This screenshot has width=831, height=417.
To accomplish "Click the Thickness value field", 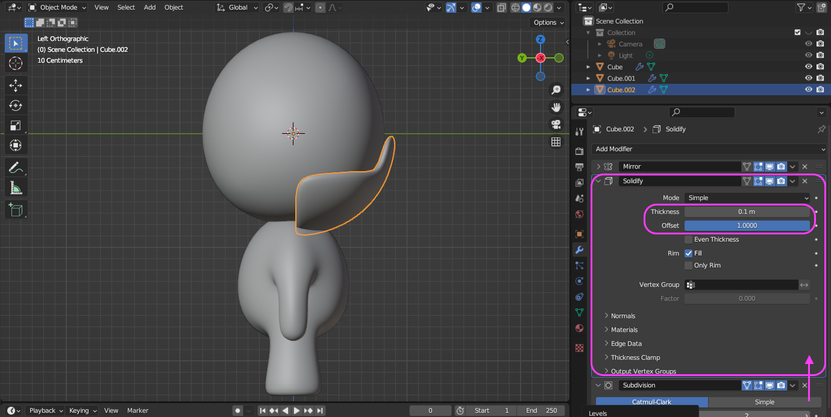I will (x=747, y=212).
